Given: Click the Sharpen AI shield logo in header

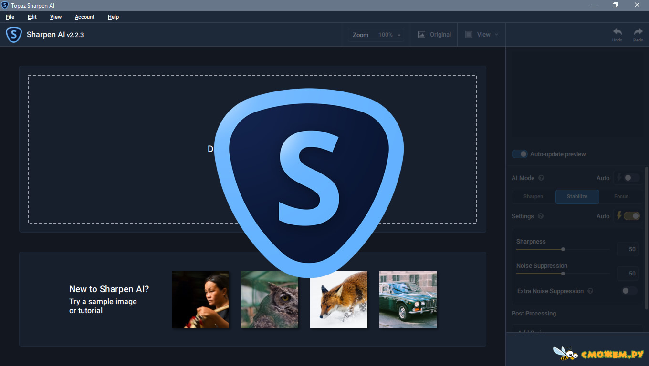Looking at the screenshot, I should 14,35.
